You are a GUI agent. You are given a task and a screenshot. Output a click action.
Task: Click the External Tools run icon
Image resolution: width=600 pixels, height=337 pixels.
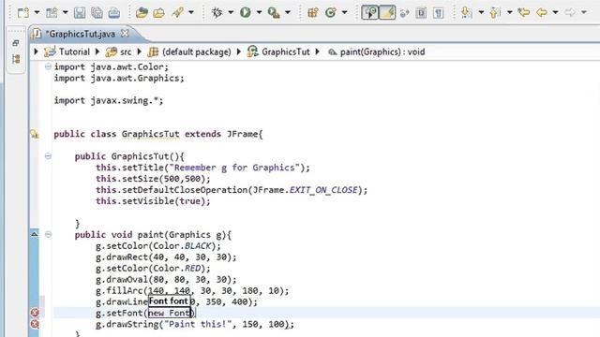click(x=274, y=12)
